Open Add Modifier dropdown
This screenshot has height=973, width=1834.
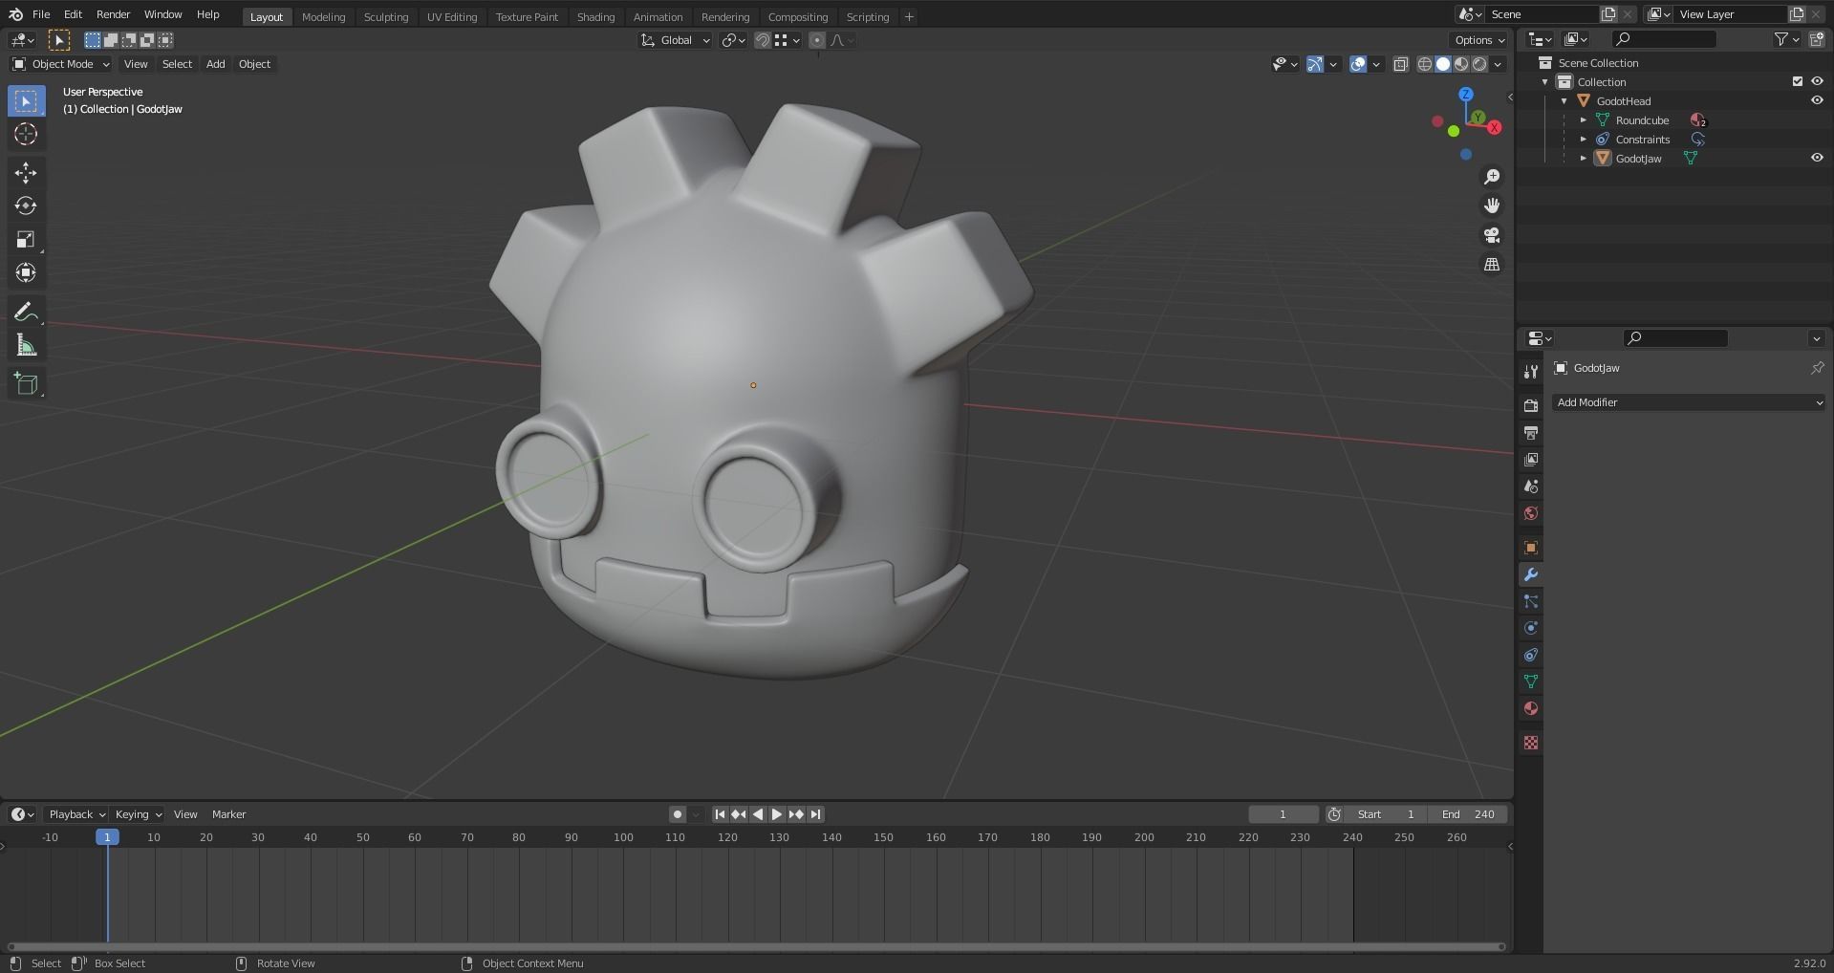click(x=1689, y=402)
